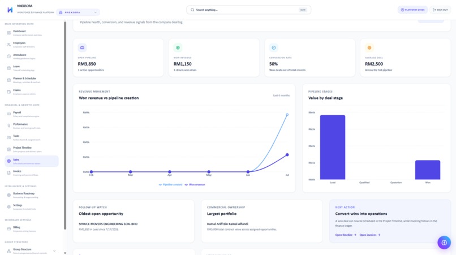
Task: Click the Business Roadmap sidebar icon
Action: pyautogui.click(x=8, y=195)
